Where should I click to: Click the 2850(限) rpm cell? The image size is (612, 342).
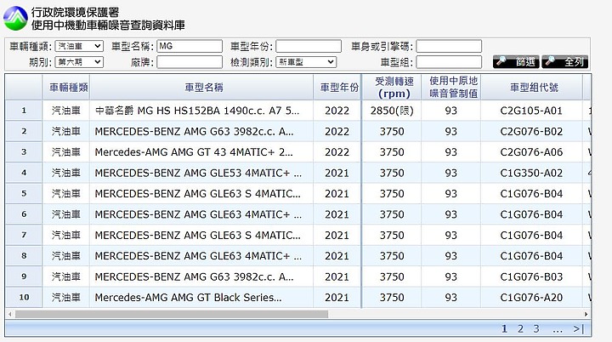pyautogui.click(x=392, y=111)
